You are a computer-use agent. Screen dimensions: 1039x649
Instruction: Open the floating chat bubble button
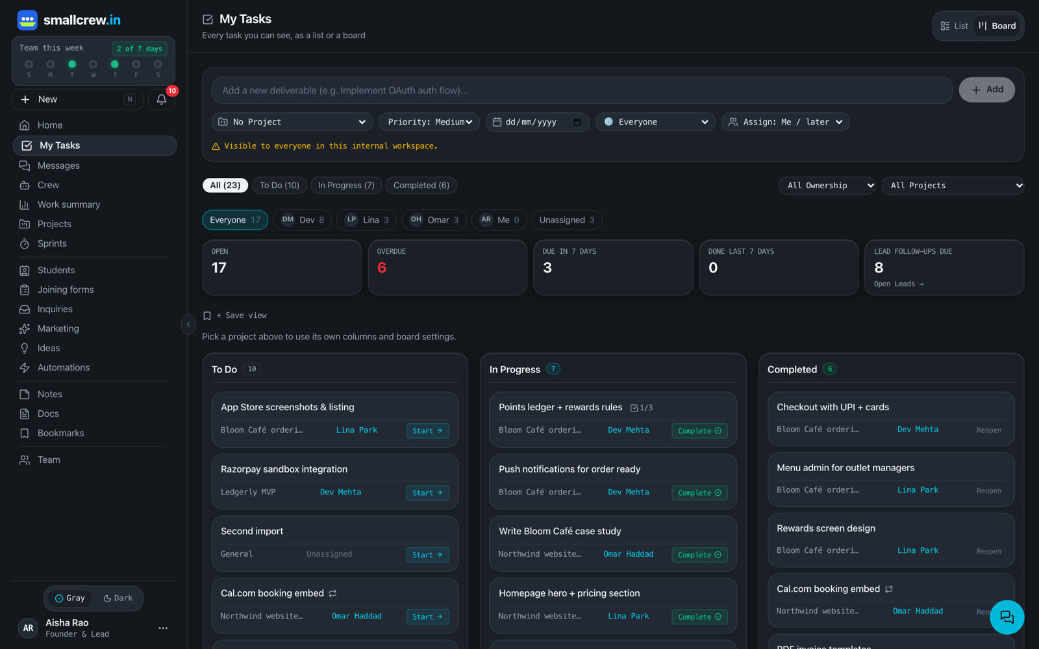(x=1007, y=617)
